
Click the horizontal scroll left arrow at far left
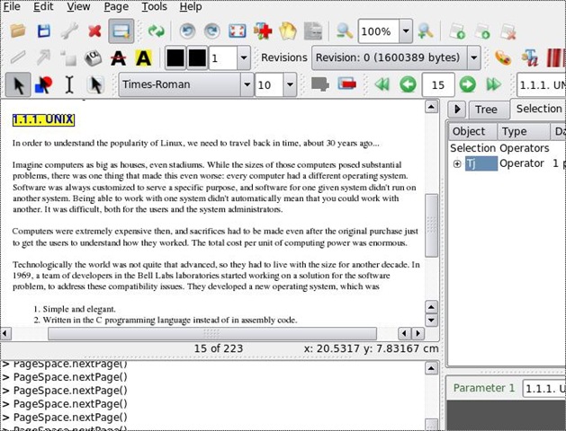(x=5, y=333)
